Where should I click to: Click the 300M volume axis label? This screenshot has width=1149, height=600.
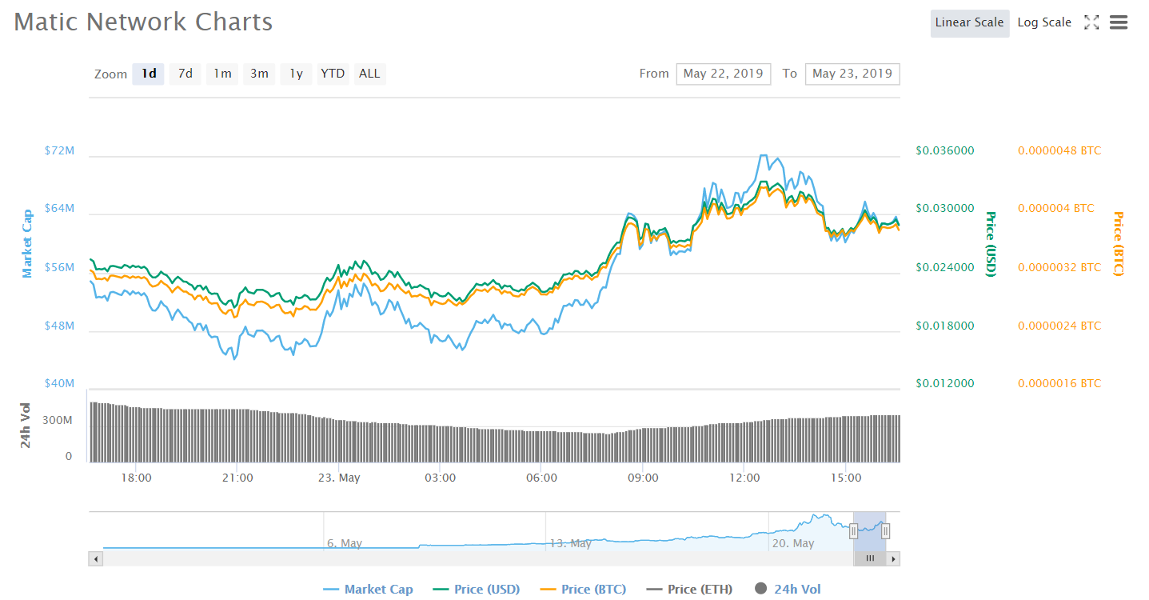tap(58, 420)
